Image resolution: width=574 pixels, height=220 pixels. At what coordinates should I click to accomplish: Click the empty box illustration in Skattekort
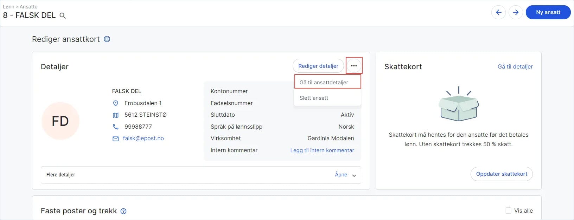pyautogui.click(x=459, y=104)
